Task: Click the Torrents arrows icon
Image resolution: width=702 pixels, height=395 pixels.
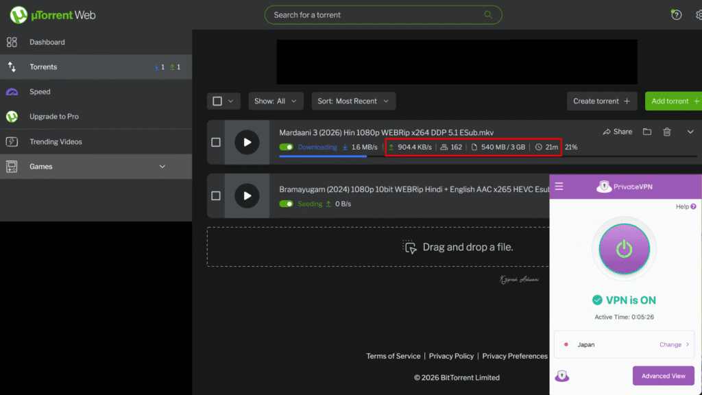Action: (x=12, y=67)
